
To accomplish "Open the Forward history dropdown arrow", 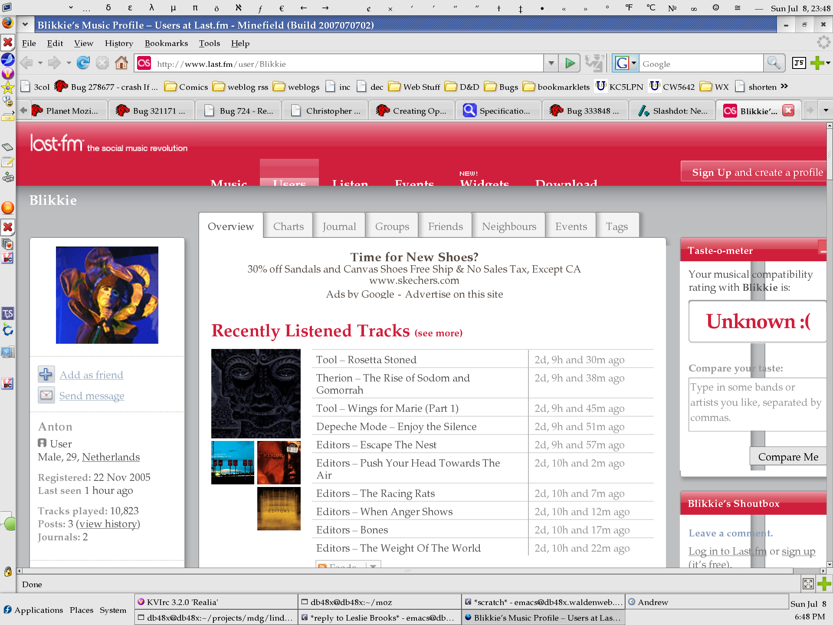I will [69, 63].
